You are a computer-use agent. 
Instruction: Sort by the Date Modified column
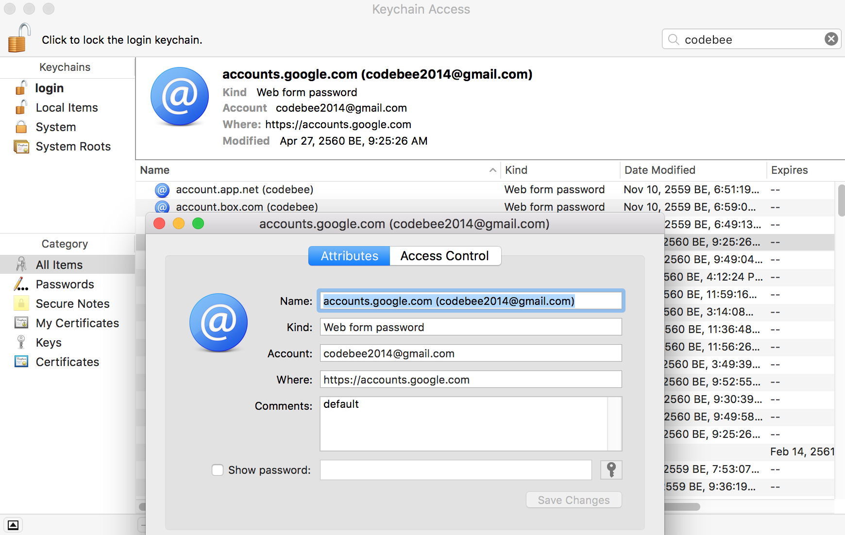click(x=693, y=170)
